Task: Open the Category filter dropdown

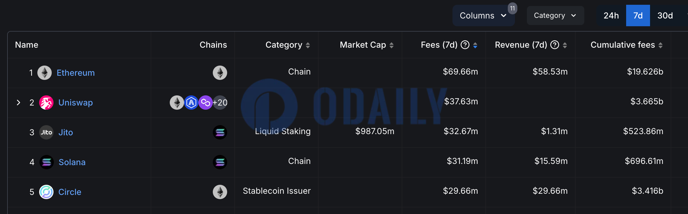Action: [x=555, y=15]
